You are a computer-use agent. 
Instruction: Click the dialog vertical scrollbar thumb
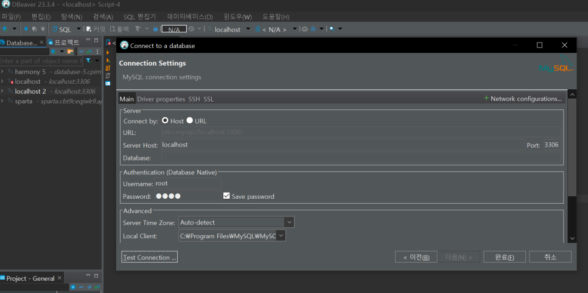(572, 146)
